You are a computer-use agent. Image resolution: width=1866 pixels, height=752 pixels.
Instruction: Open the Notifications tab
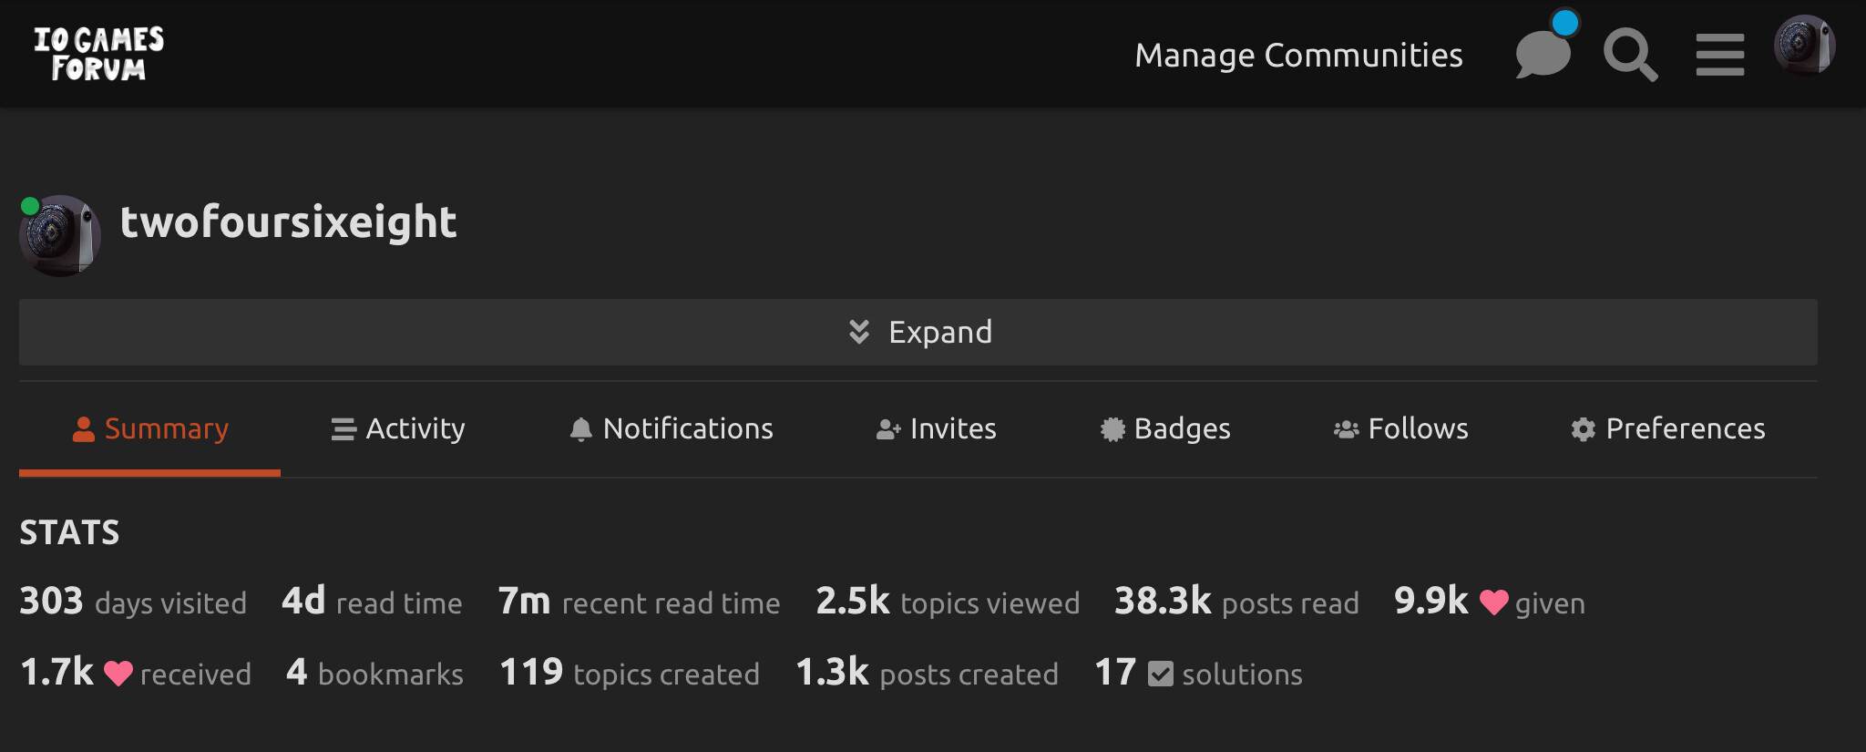(671, 428)
